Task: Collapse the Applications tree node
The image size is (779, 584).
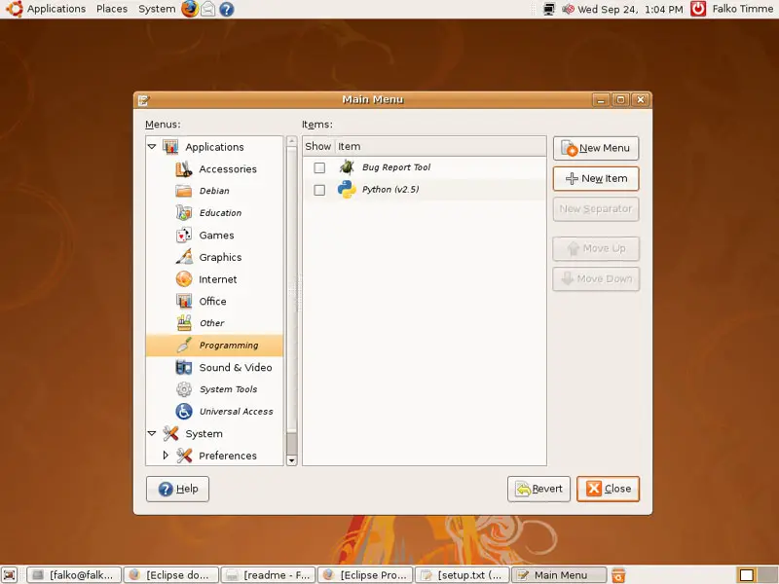Action: click(x=152, y=147)
